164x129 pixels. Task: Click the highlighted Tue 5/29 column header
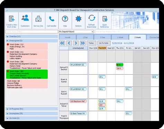tap(102, 48)
